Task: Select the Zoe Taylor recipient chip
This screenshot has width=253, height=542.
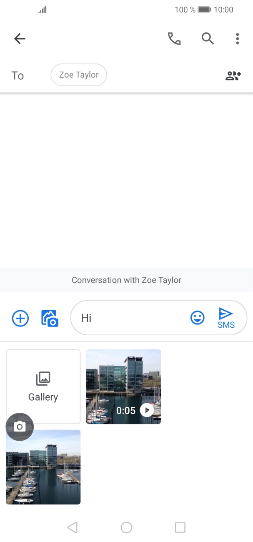Action: tap(79, 75)
